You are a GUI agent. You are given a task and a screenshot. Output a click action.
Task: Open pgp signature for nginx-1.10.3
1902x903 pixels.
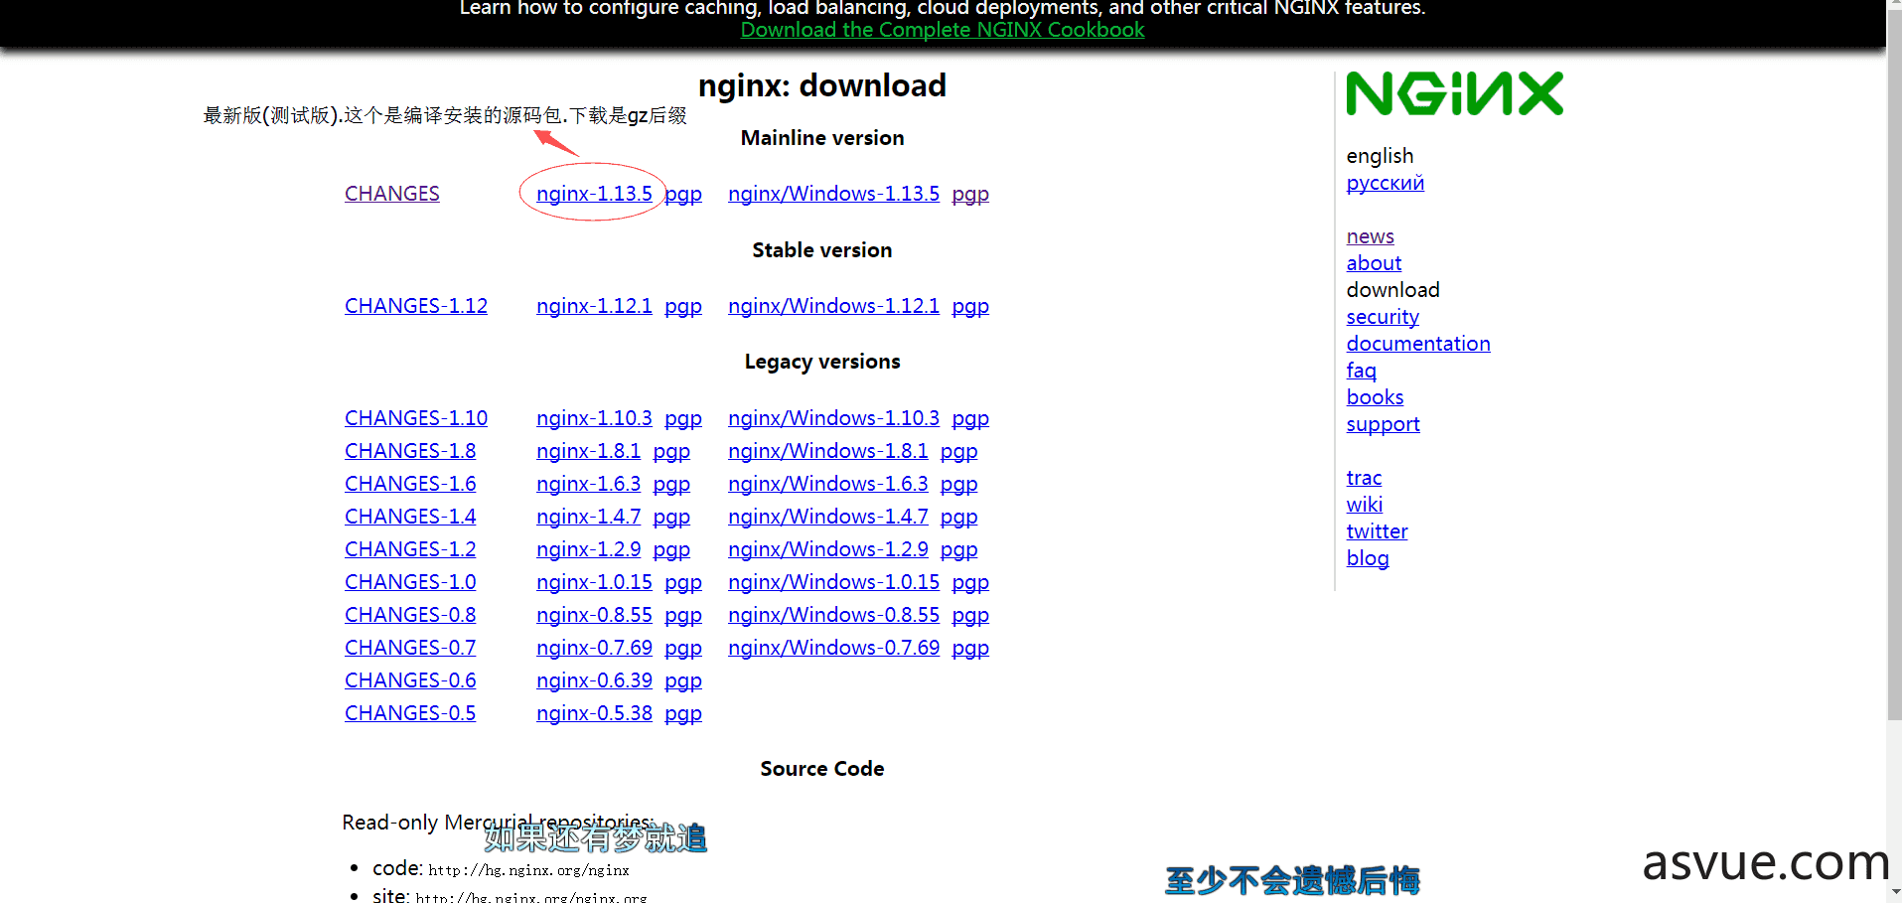coord(683,418)
